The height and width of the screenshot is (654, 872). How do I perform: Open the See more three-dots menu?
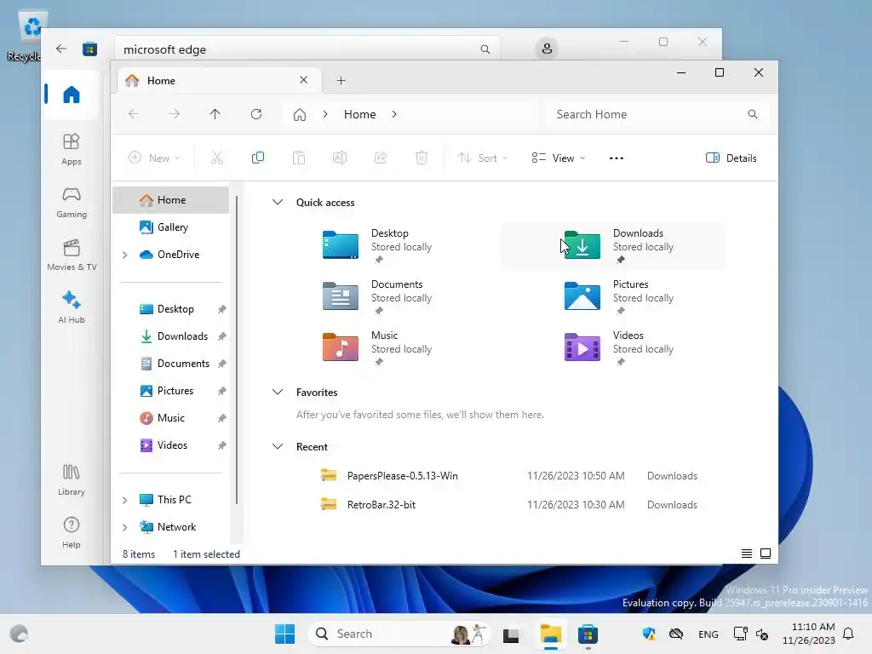tap(617, 158)
